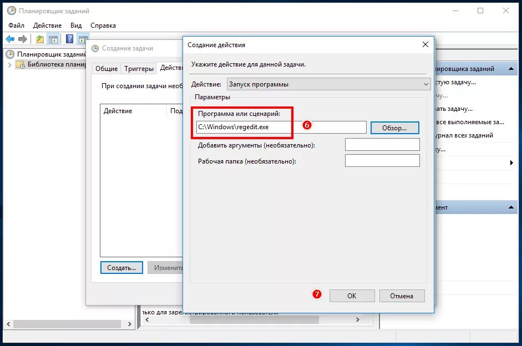Screen dimensions: 522x346
Task: Select the Библиотека планировщика folder icon
Action: [x=21, y=64]
